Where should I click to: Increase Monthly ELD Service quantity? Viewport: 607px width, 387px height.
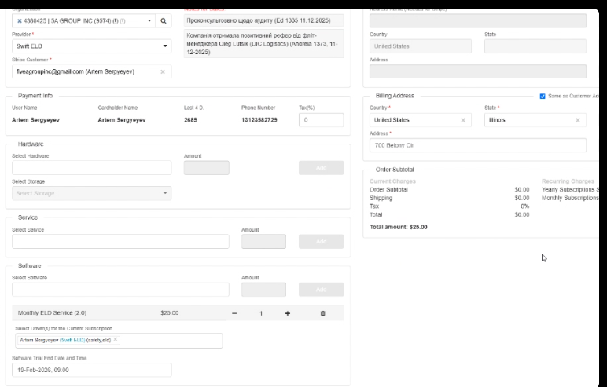click(x=288, y=313)
